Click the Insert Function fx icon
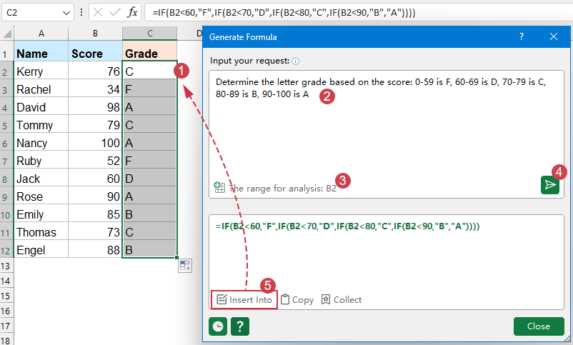Image resolution: width=573 pixels, height=345 pixels. pyautogui.click(x=132, y=12)
